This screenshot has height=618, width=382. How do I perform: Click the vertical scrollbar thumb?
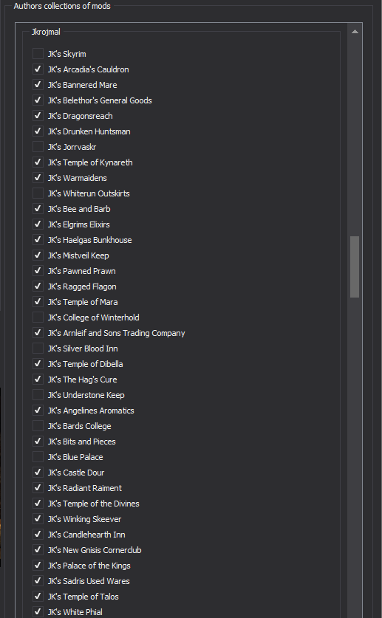point(355,267)
